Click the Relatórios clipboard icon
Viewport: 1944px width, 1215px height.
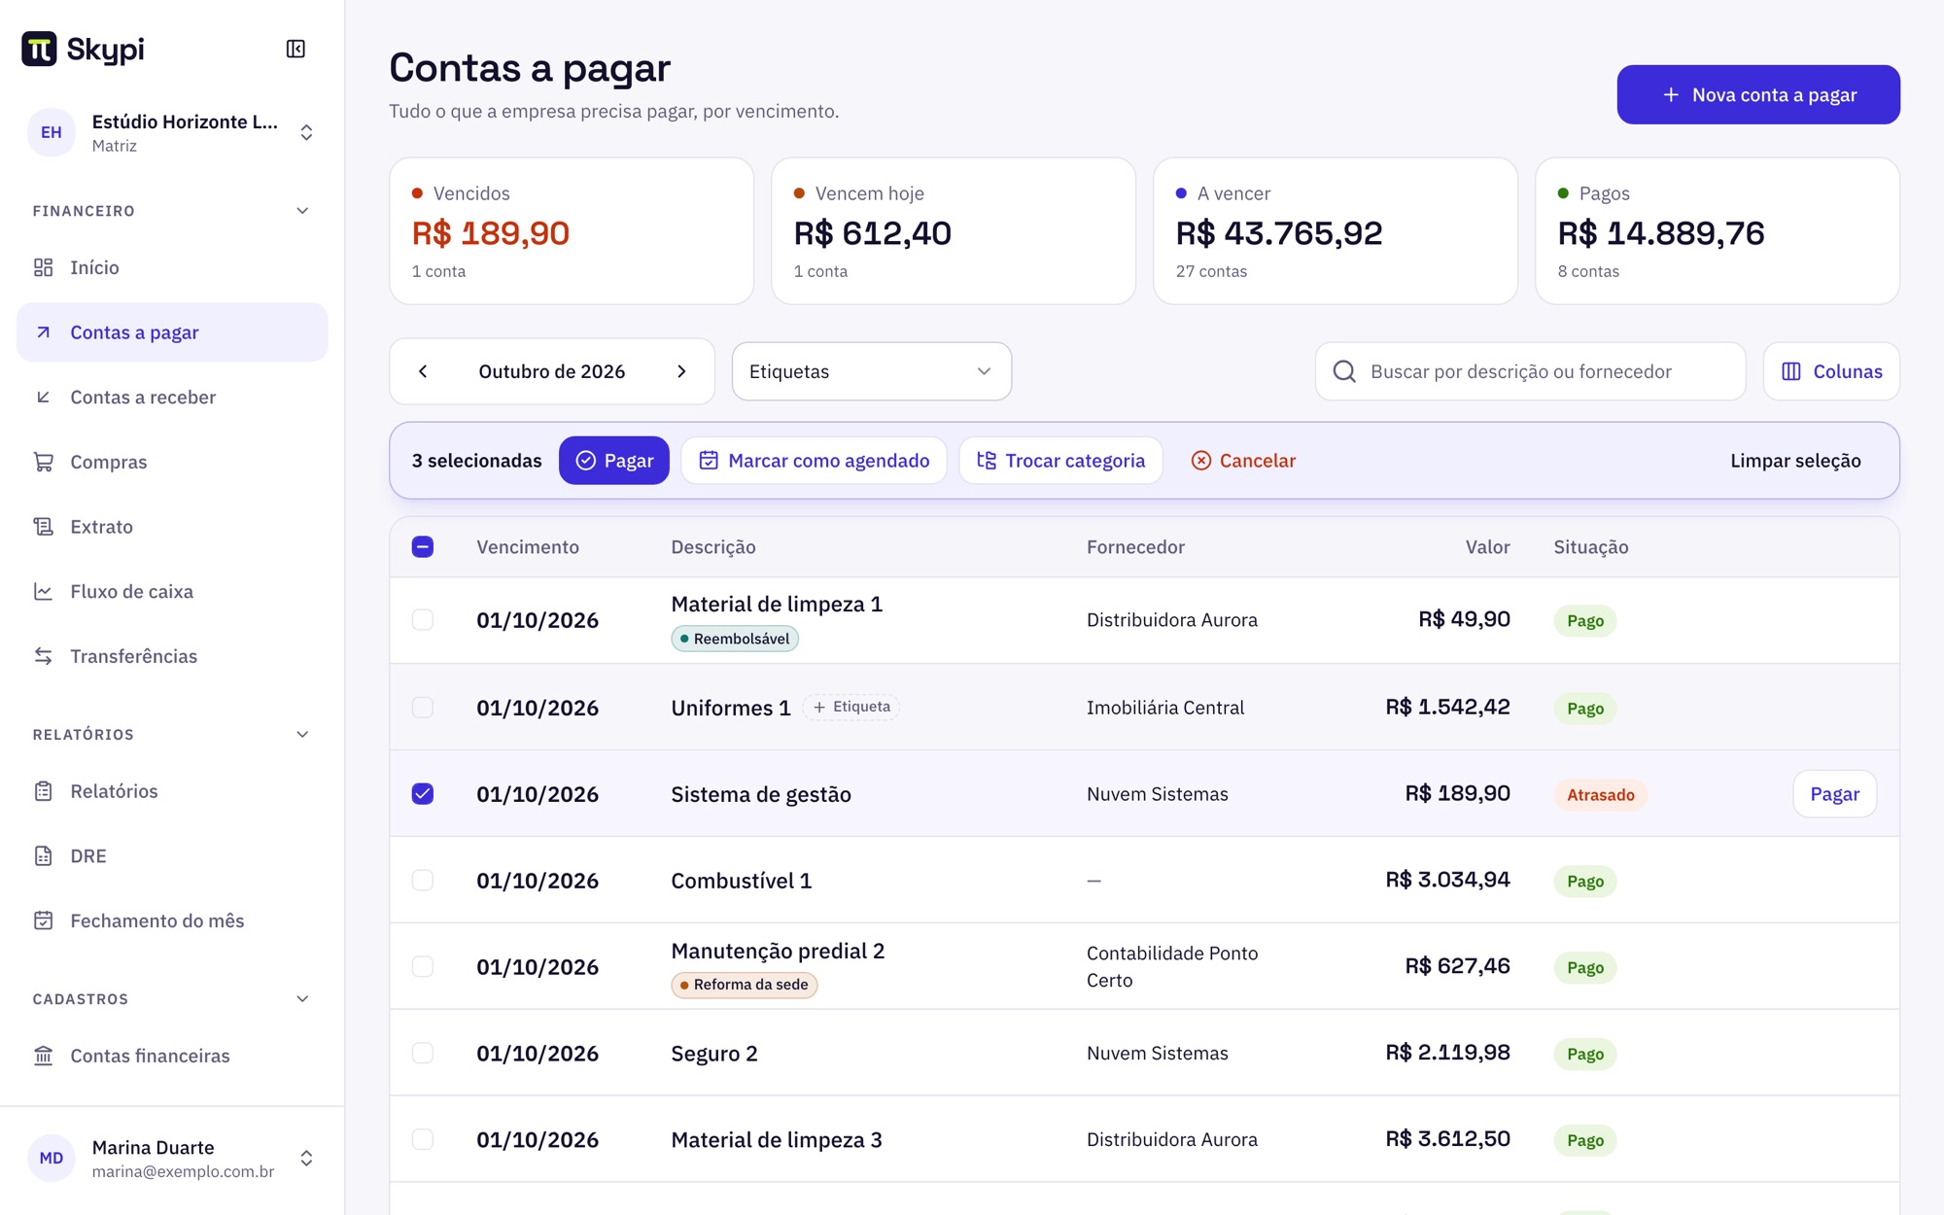[x=43, y=791]
